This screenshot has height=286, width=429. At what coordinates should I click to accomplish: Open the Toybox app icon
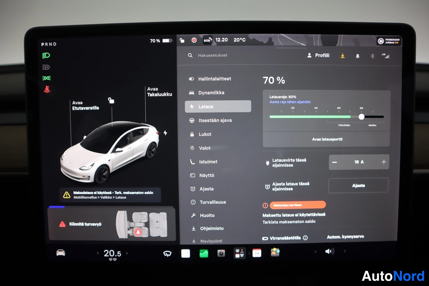pyautogui.click(x=275, y=252)
